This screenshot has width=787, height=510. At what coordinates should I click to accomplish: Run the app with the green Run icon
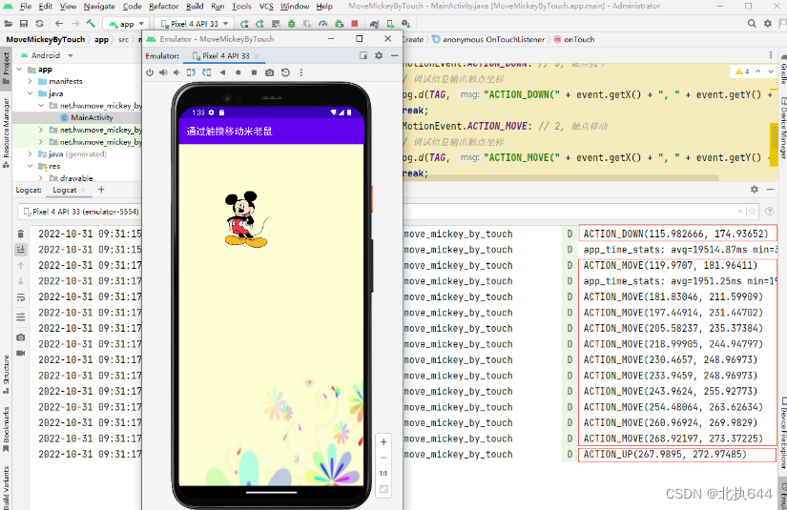pos(244,24)
